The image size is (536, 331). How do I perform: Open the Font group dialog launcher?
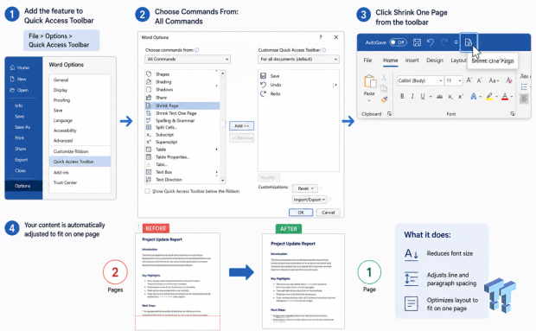pyautogui.click(x=512, y=114)
